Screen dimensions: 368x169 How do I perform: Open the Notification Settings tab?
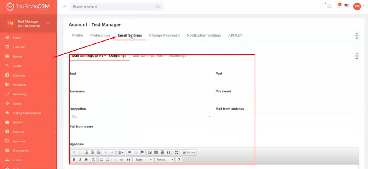click(204, 36)
